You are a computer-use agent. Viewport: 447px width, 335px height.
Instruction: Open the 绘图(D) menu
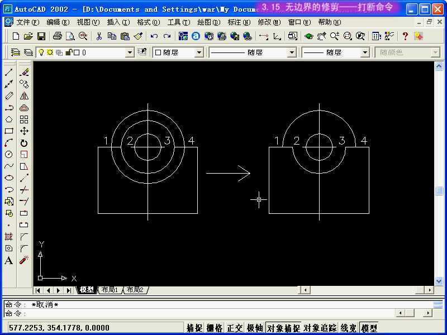click(209, 22)
